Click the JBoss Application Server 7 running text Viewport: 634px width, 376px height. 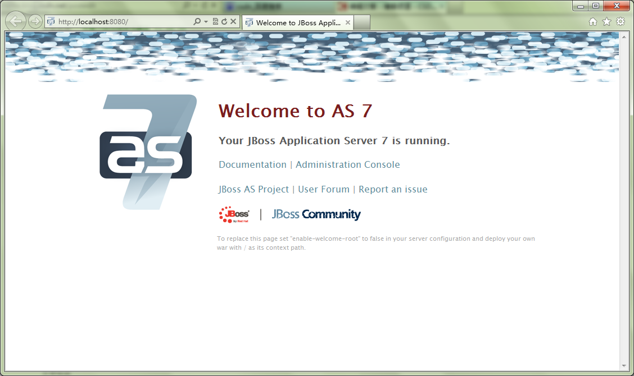pyautogui.click(x=334, y=140)
